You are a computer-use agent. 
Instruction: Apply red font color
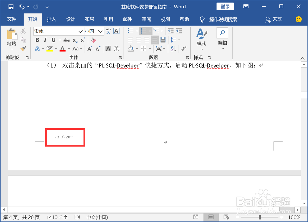pyautogui.click(x=62, y=49)
